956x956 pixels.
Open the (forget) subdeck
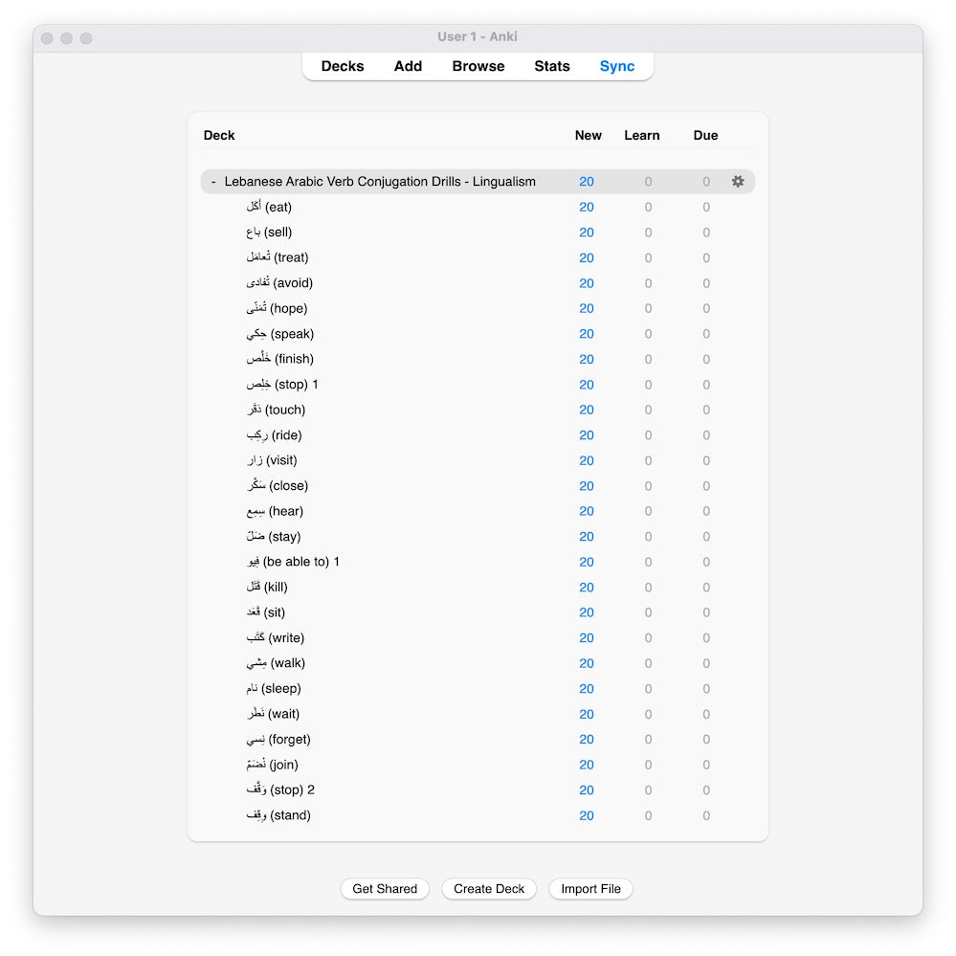(x=278, y=740)
